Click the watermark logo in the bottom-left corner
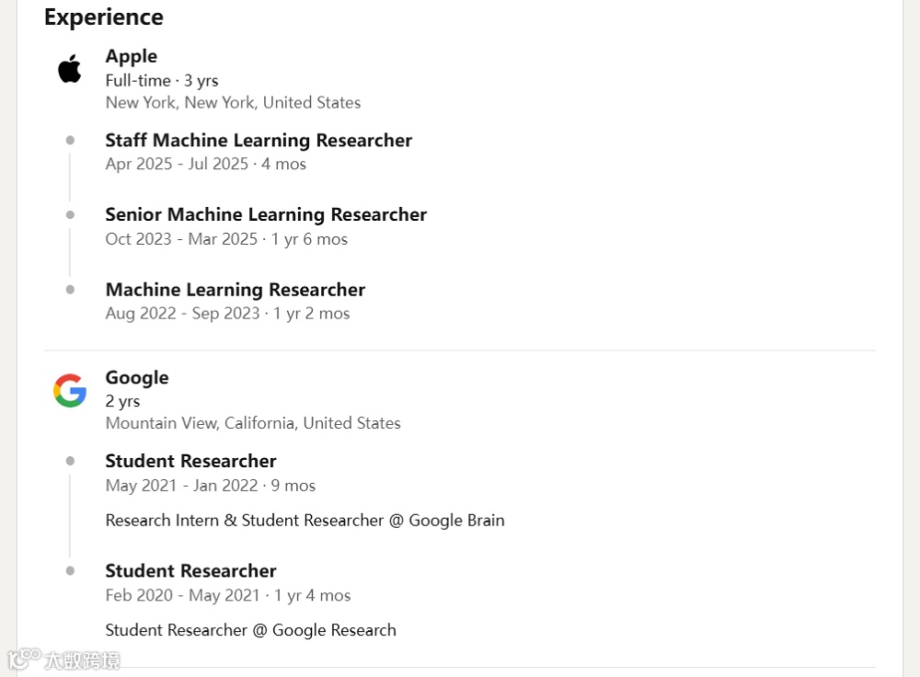This screenshot has height=677, width=920. pos(63,660)
